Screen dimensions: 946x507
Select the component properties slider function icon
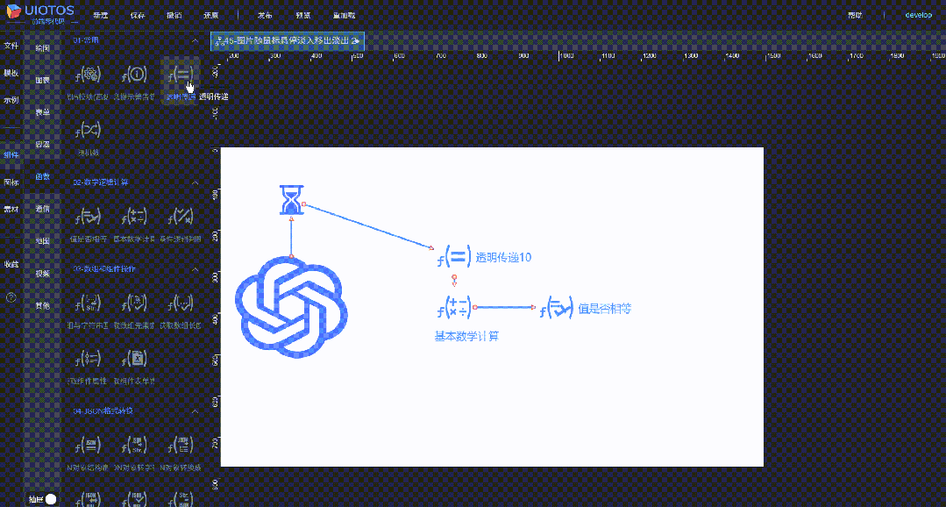pos(88,359)
